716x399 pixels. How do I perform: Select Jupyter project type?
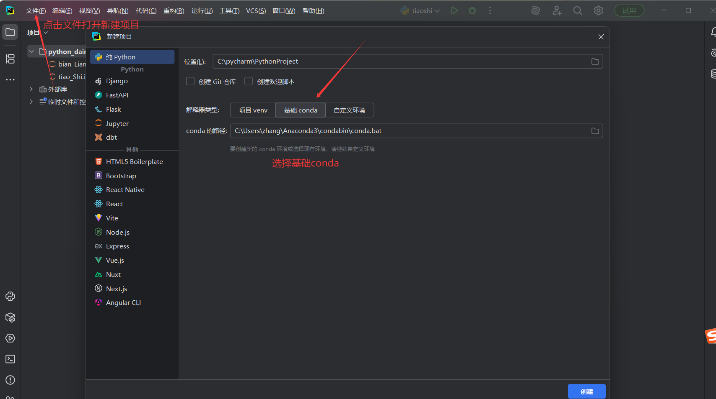coord(132,124)
